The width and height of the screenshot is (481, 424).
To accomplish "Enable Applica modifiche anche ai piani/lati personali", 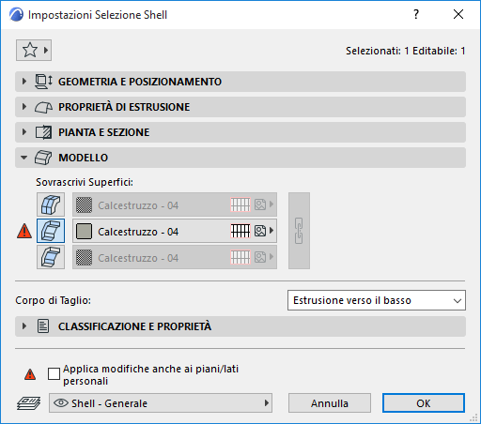I will coord(54,373).
